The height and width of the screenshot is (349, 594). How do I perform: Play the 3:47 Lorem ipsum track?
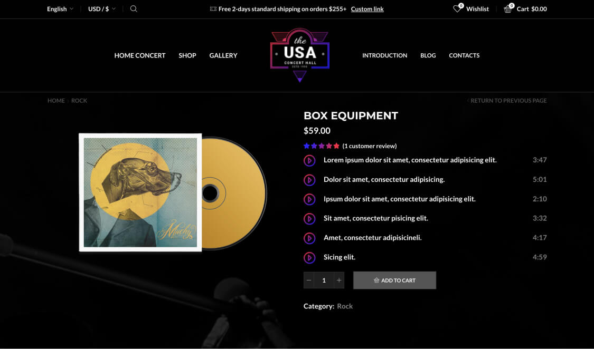coord(309,160)
